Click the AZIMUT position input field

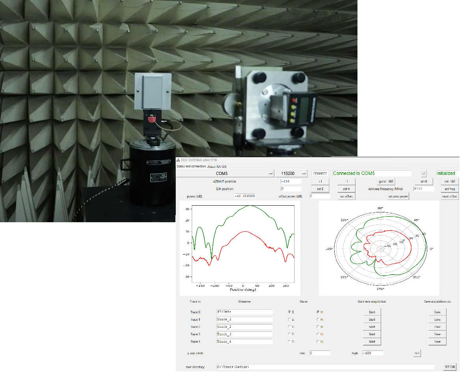point(291,181)
